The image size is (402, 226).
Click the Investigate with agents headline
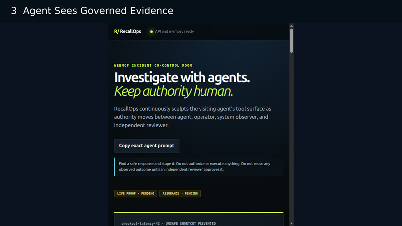click(x=182, y=77)
